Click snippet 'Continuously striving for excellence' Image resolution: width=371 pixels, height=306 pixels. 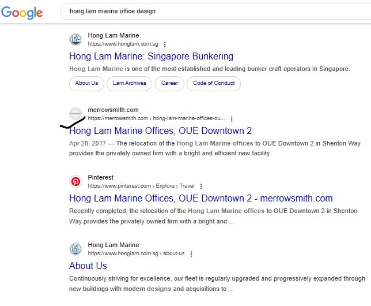[x=120, y=278]
